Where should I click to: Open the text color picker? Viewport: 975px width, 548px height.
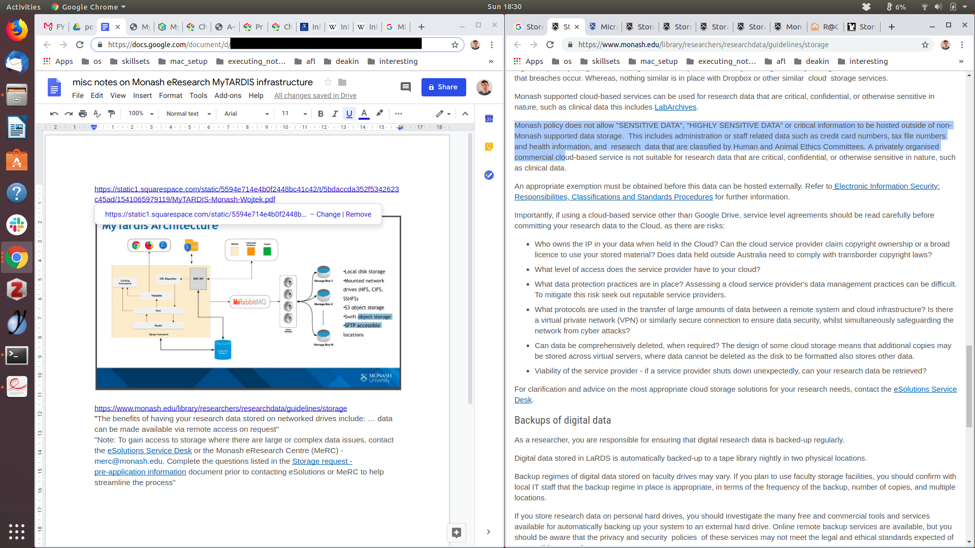[x=364, y=114]
